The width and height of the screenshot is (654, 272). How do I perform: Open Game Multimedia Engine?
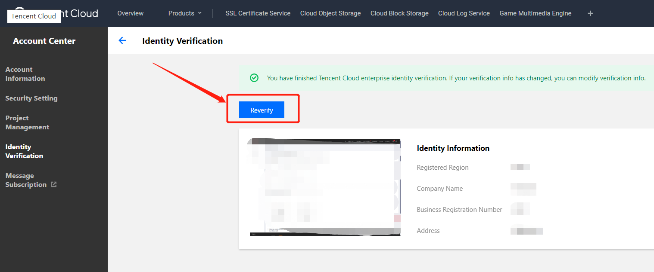[536, 13]
